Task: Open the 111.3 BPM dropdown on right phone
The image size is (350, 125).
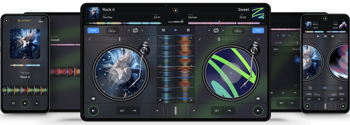Action: 318,94
